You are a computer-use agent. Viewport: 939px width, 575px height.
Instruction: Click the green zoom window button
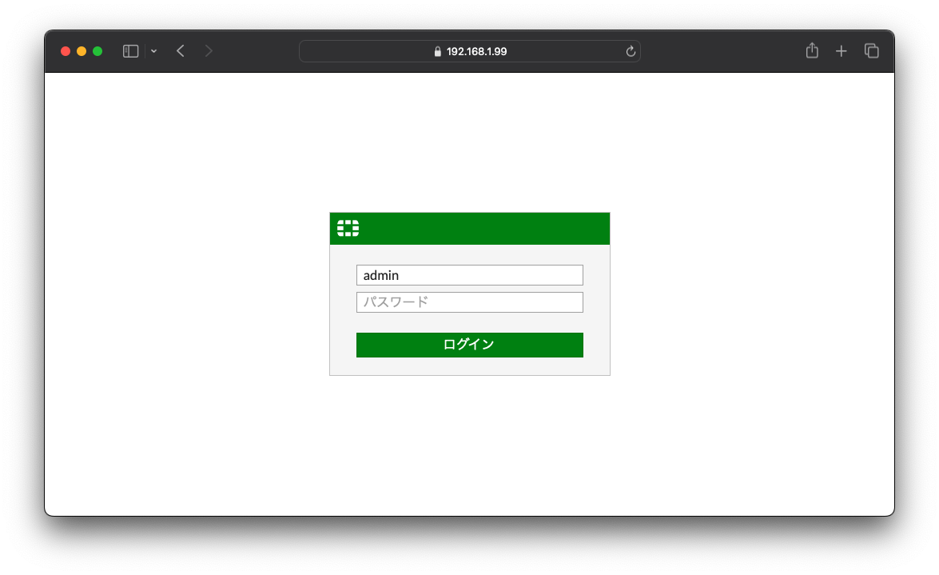point(97,50)
